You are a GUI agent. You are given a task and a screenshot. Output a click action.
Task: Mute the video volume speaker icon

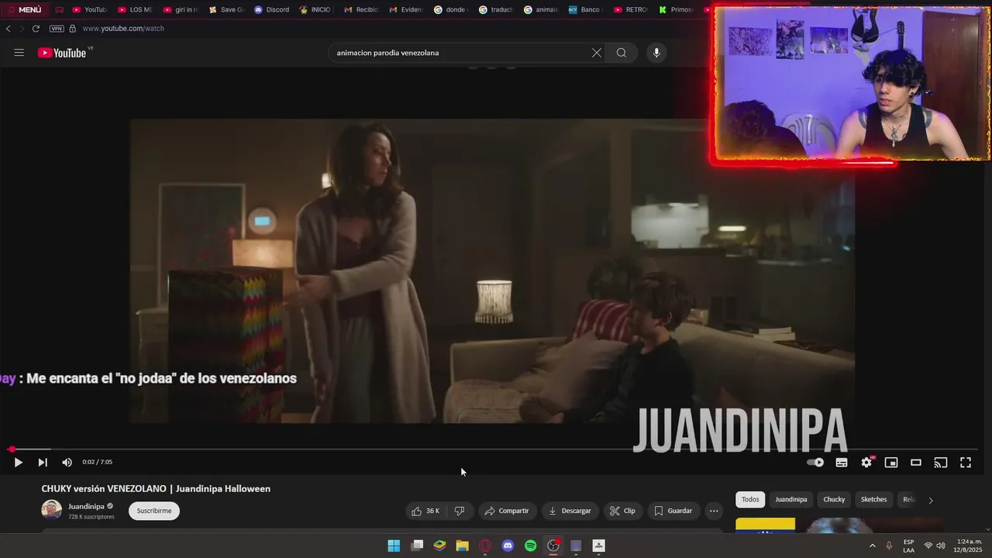(x=67, y=462)
